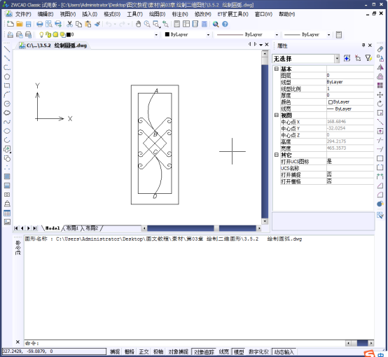Open the layer selection dropdown
Viewport: 388px width, 357px height.
(x=156, y=34)
